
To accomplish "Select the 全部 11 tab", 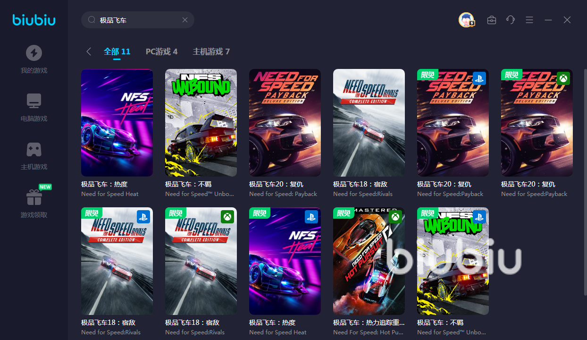I will (x=117, y=51).
